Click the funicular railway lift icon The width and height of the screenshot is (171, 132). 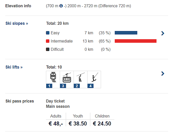click(53, 77)
